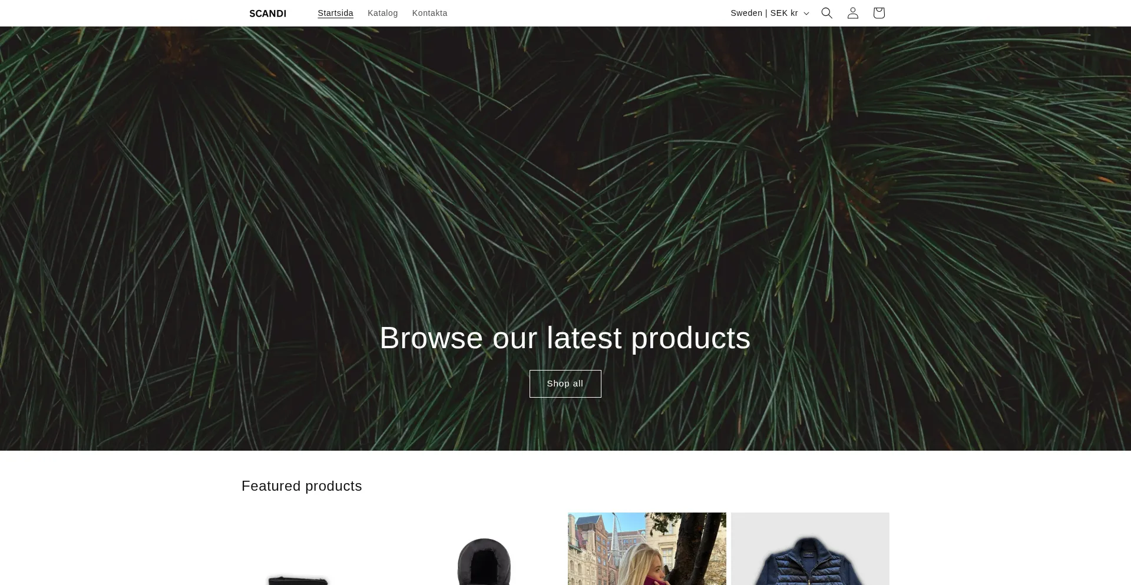
Task: Open the Katalog menu item
Action: [x=382, y=13]
